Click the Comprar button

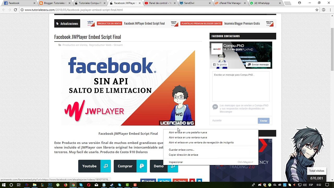(x=130, y=166)
